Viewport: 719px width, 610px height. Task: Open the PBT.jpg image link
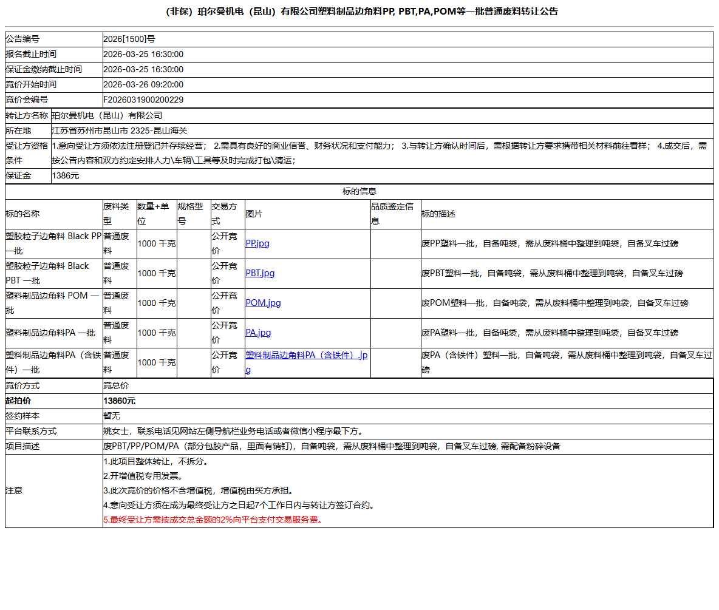coord(260,273)
